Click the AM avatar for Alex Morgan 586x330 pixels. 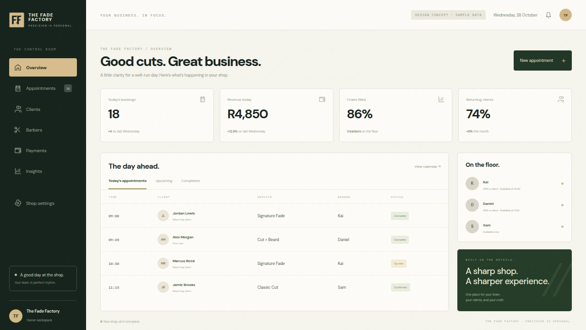point(163,240)
